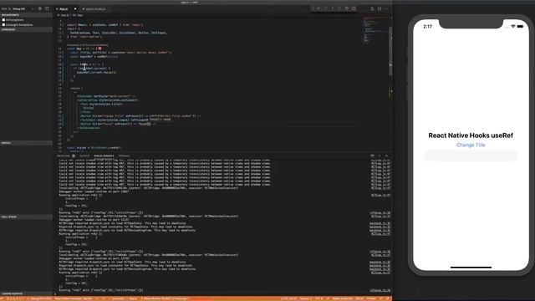Close the bottom panel
Screen dimensions: 535x301
(386, 156)
